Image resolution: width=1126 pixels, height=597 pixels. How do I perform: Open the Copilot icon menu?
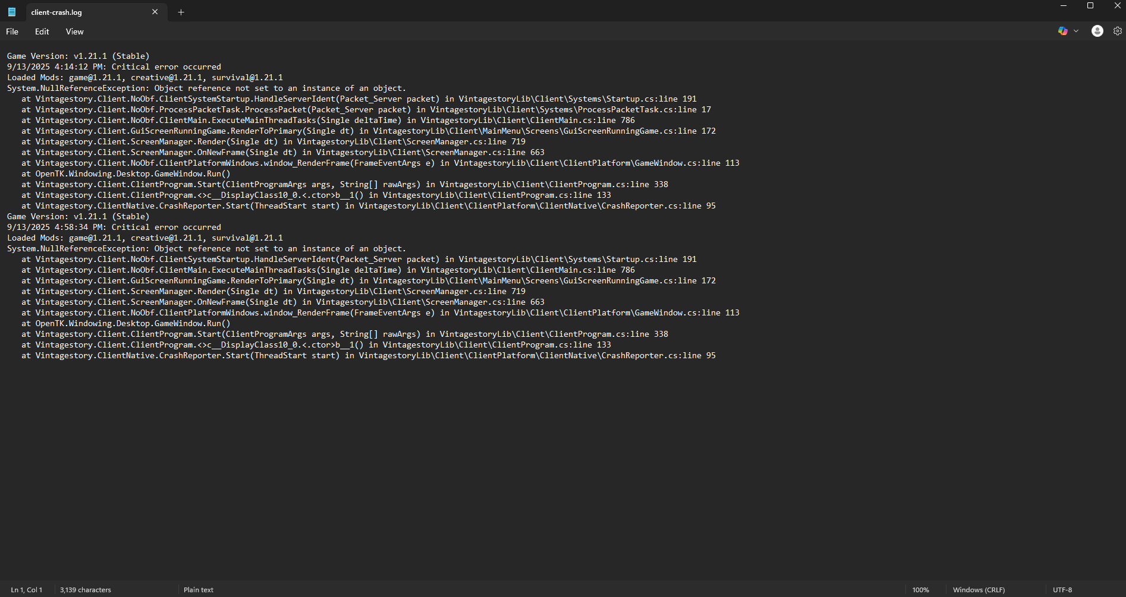[x=1062, y=31]
